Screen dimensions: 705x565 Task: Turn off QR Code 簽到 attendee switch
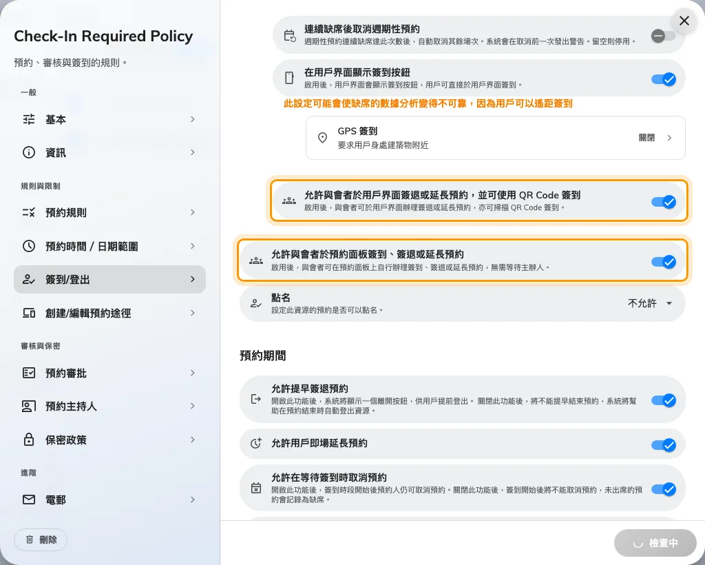click(x=664, y=202)
